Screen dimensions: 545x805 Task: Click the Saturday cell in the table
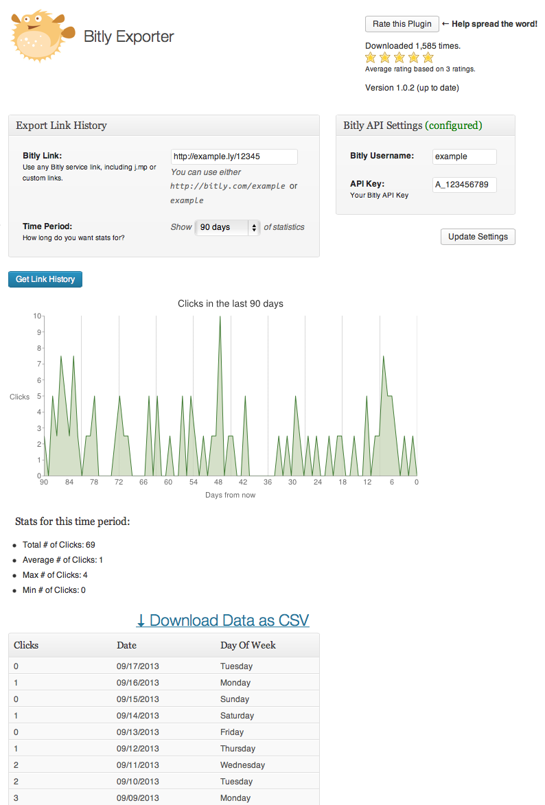(237, 716)
